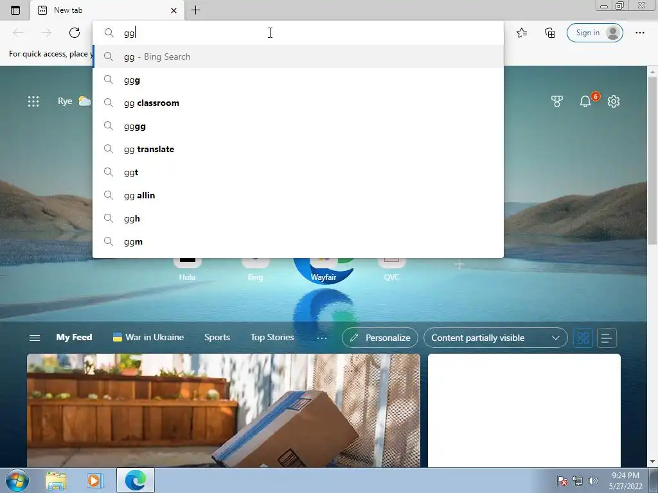
Task: Select the 'ggg' suggestion
Action: tap(298, 80)
